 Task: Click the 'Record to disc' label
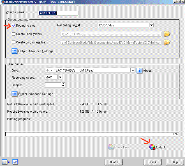click(26, 26)
